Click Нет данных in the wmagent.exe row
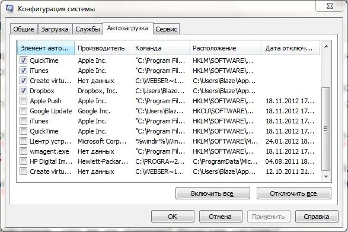 (x=96, y=151)
